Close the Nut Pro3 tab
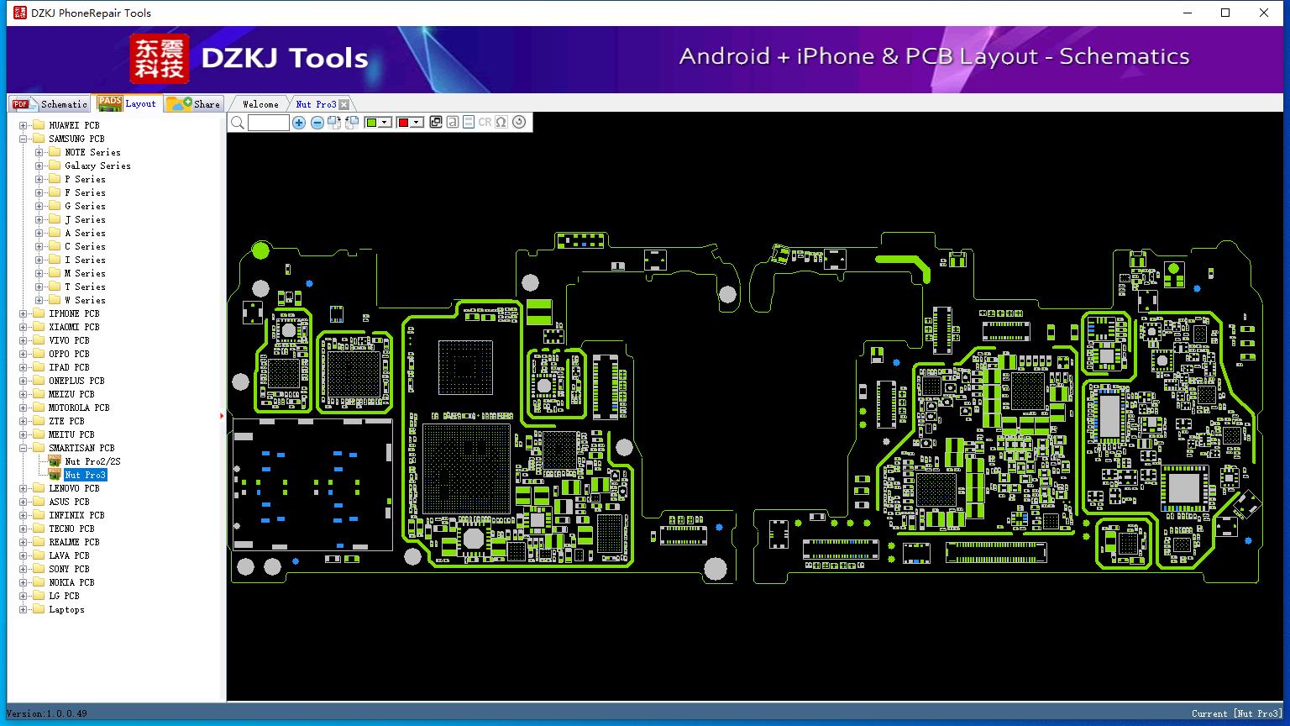Viewport: 1290px width, 726px height. click(x=344, y=104)
